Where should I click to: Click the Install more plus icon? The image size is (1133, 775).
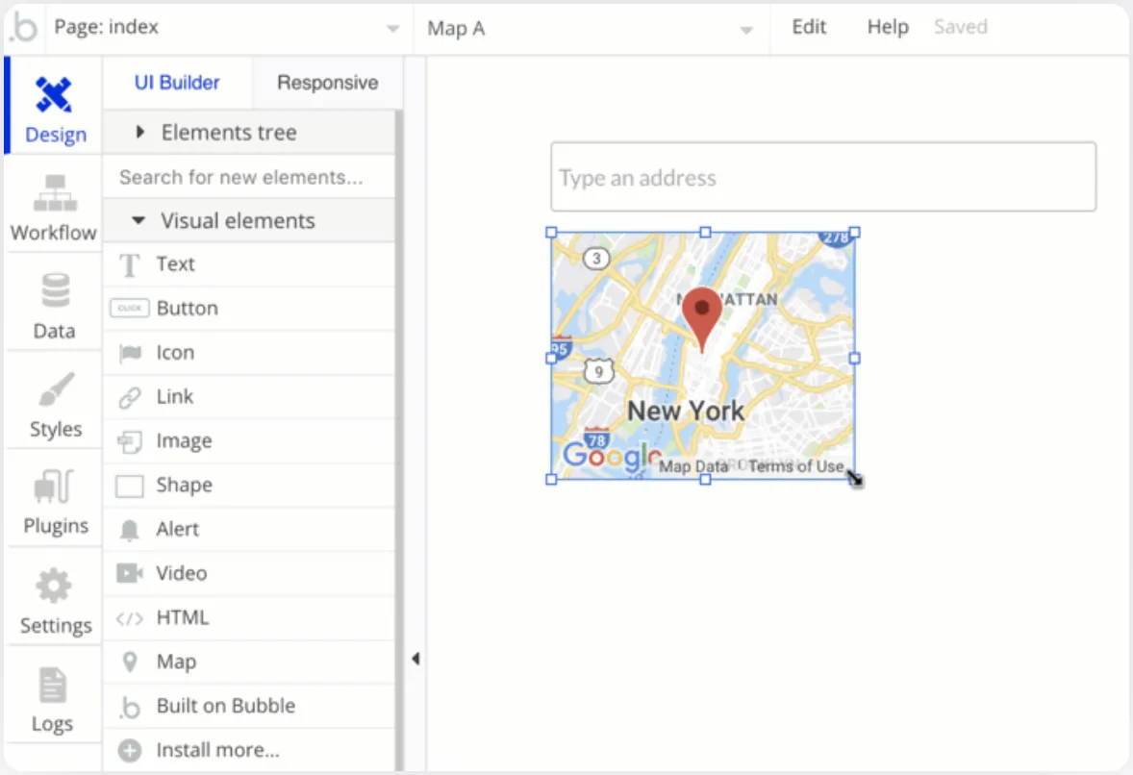(x=130, y=750)
